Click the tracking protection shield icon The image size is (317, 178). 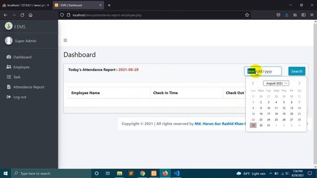click(x=62, y=15)
